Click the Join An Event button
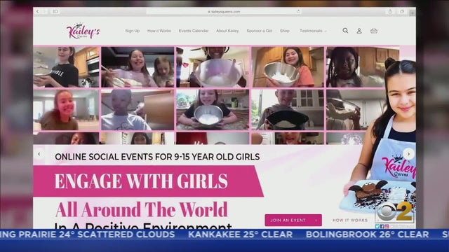Viewport: 449px width, 252px height. (293, 220)
